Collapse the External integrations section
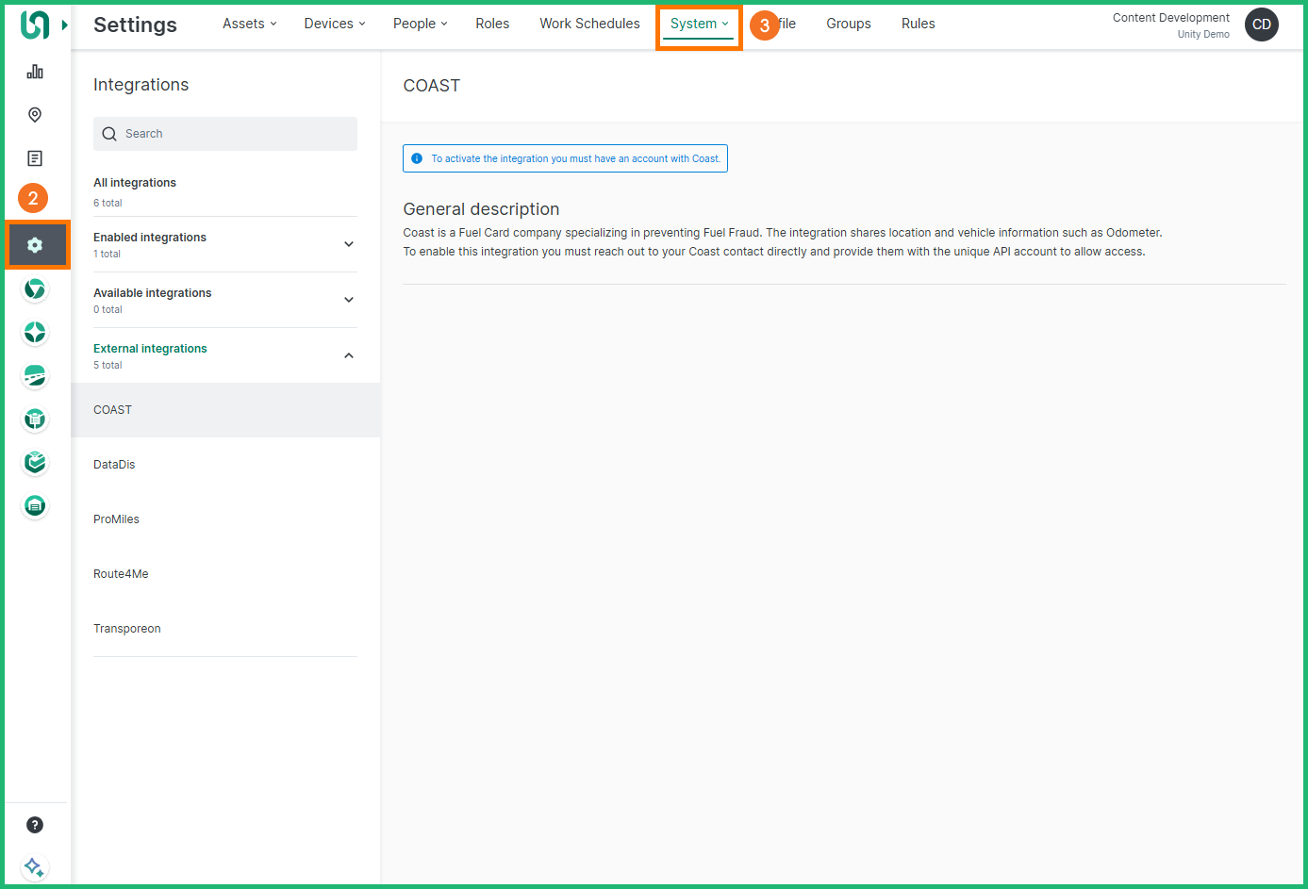Image resolution: width=1308 pixels, height=889 pixels. 348,355
